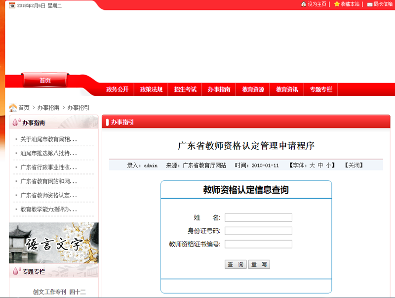Click the envelope icon for 局长信箱
Image resolution: width=395 pixels, height=298 pixels.
[x=369, y=4]
